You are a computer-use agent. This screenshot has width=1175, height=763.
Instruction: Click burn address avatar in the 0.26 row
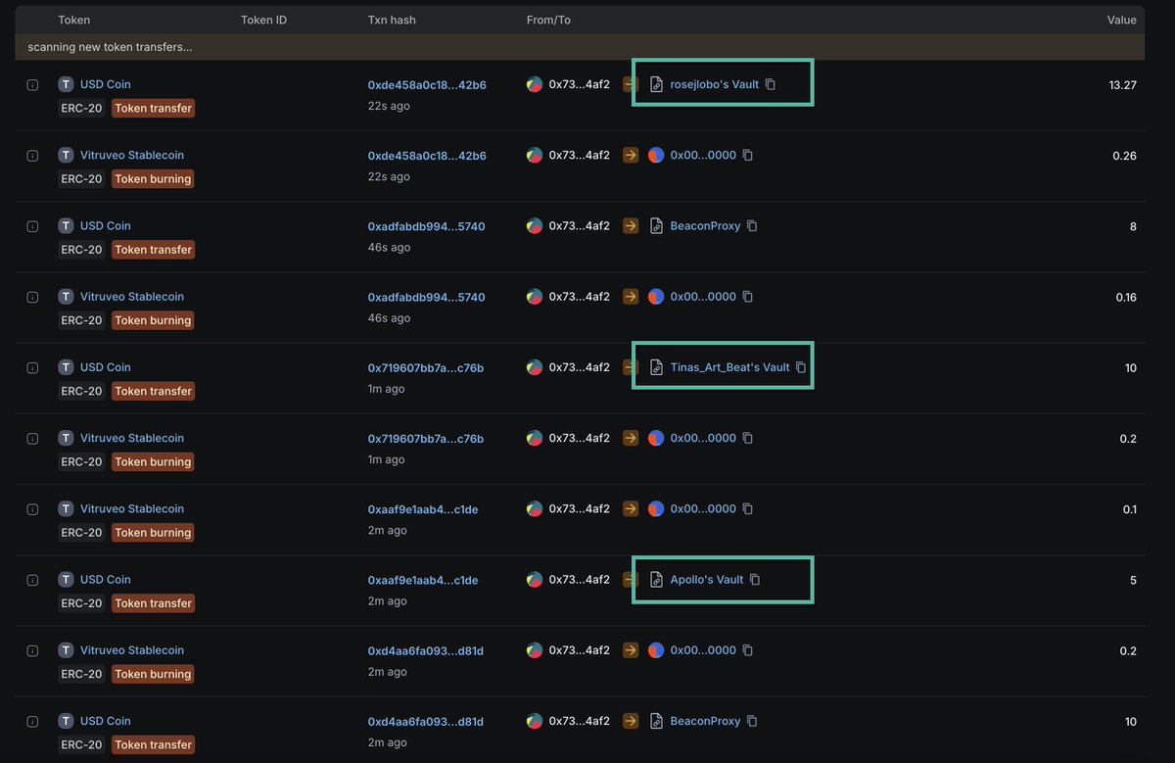click(656, 155)
